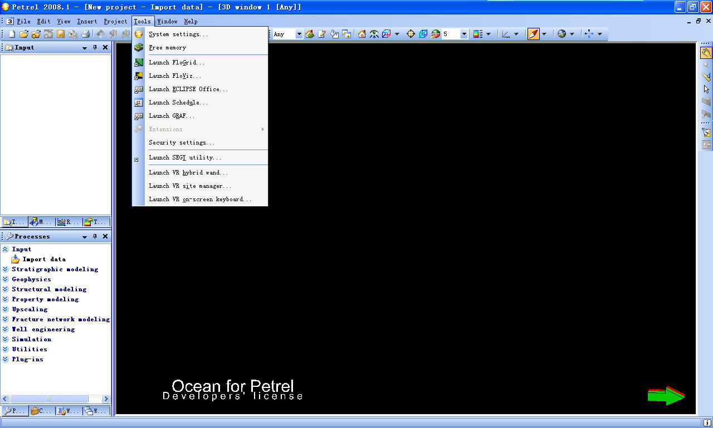The width and height of the screenshot is (713, 428).
Task: Click the pencil edit icon beside Any dropdown
Action: click(x=322, y=34)
